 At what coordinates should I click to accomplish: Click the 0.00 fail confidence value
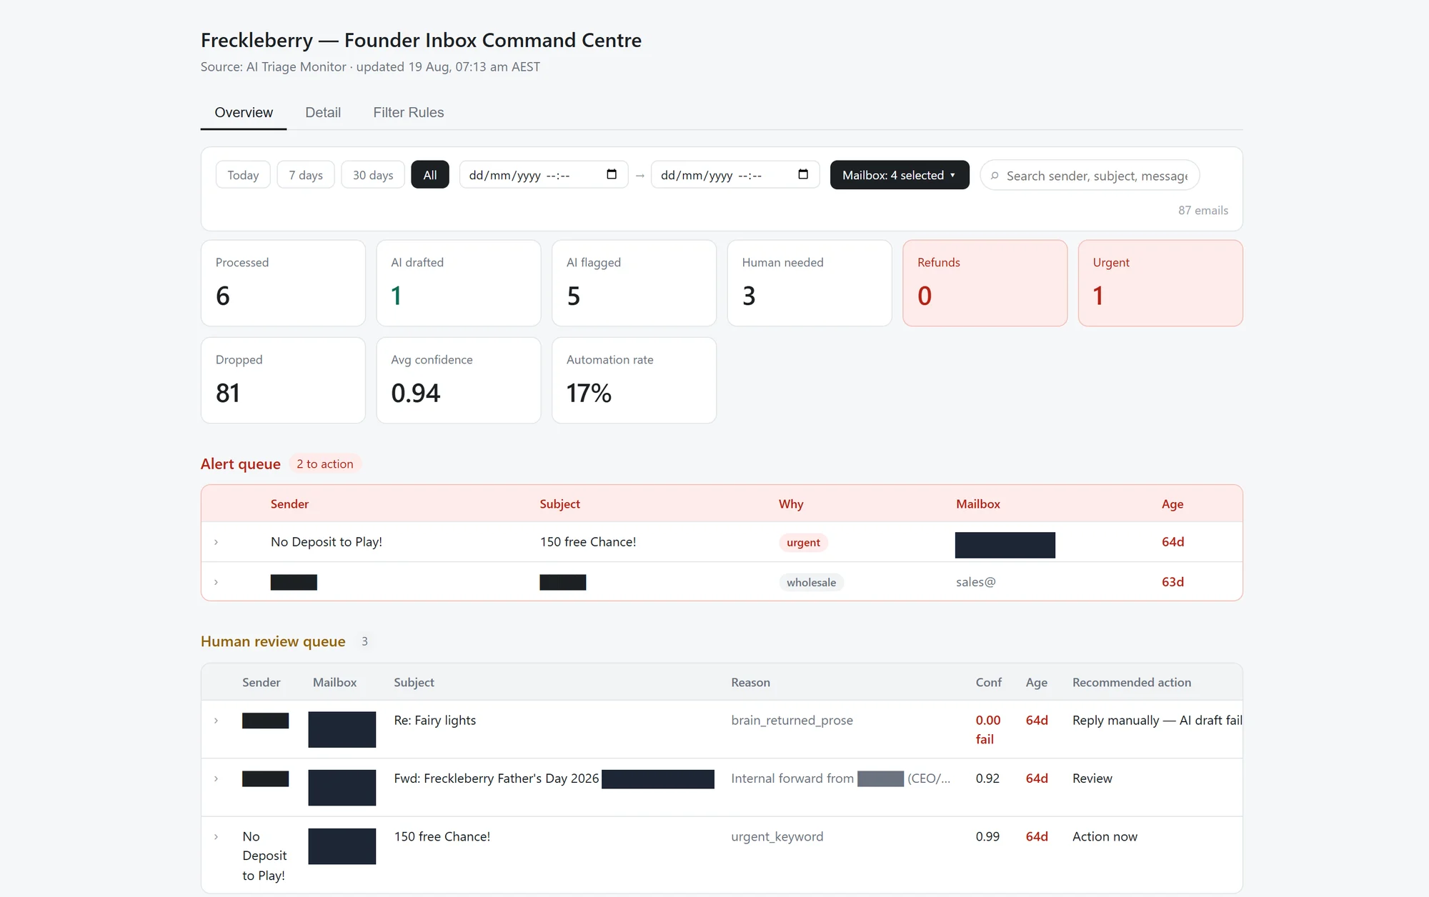pyautogui.click(x=988, y=730)
